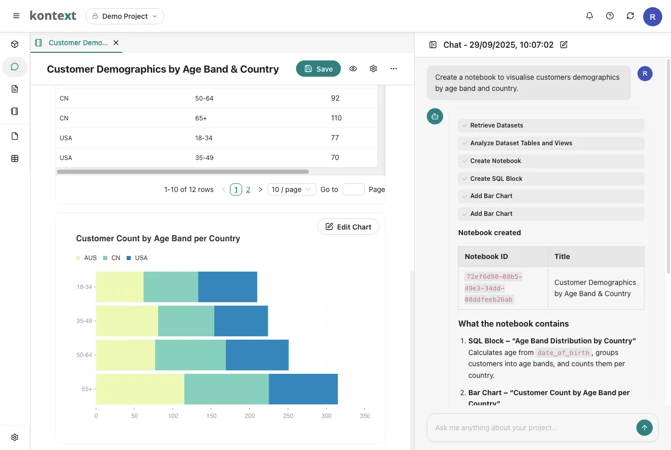This screenshot has width=671, height=450.
Task: Toggle USA series in chart legend
Action: coord(137,258)
